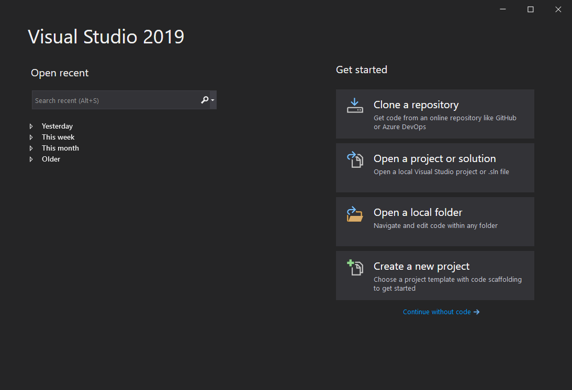Minimize the Visual Studio start window
572x390 pixels.
pos(503,9)
